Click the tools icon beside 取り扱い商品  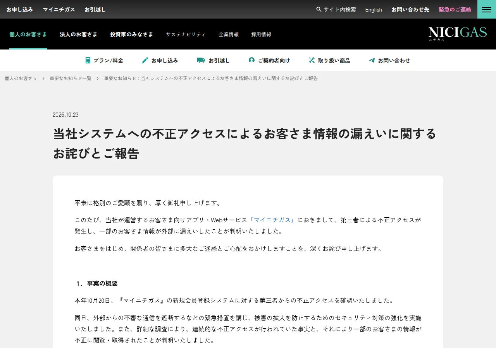pyautogui.click(x=312, y=60)
